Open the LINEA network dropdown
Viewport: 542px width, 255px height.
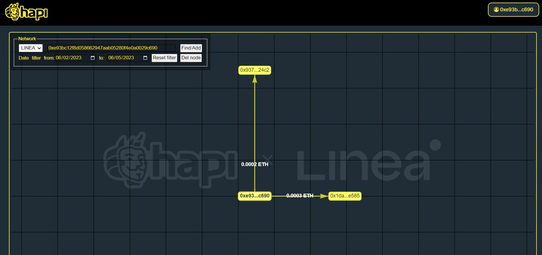point(31,48)
